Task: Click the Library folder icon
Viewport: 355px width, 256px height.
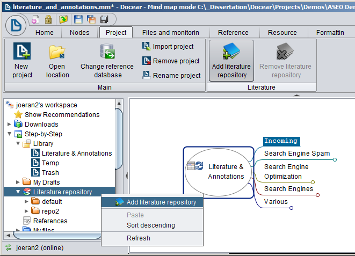Action: [x=27, y=144]
